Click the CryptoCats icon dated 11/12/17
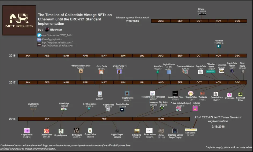The image size is (253, 152). [x=200, y=72]
